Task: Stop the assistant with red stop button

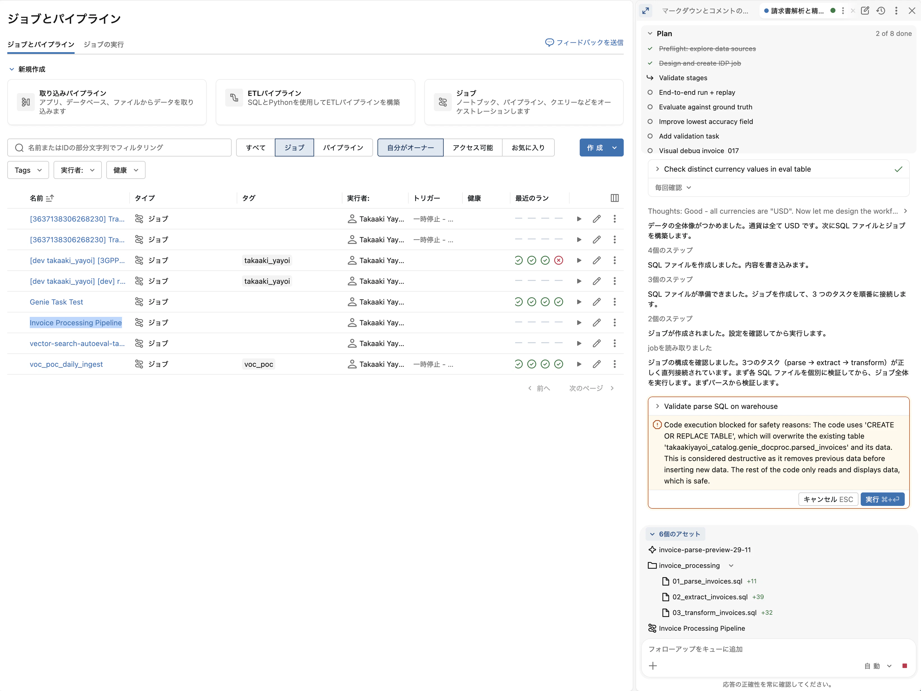Action: tap(905, 666)
